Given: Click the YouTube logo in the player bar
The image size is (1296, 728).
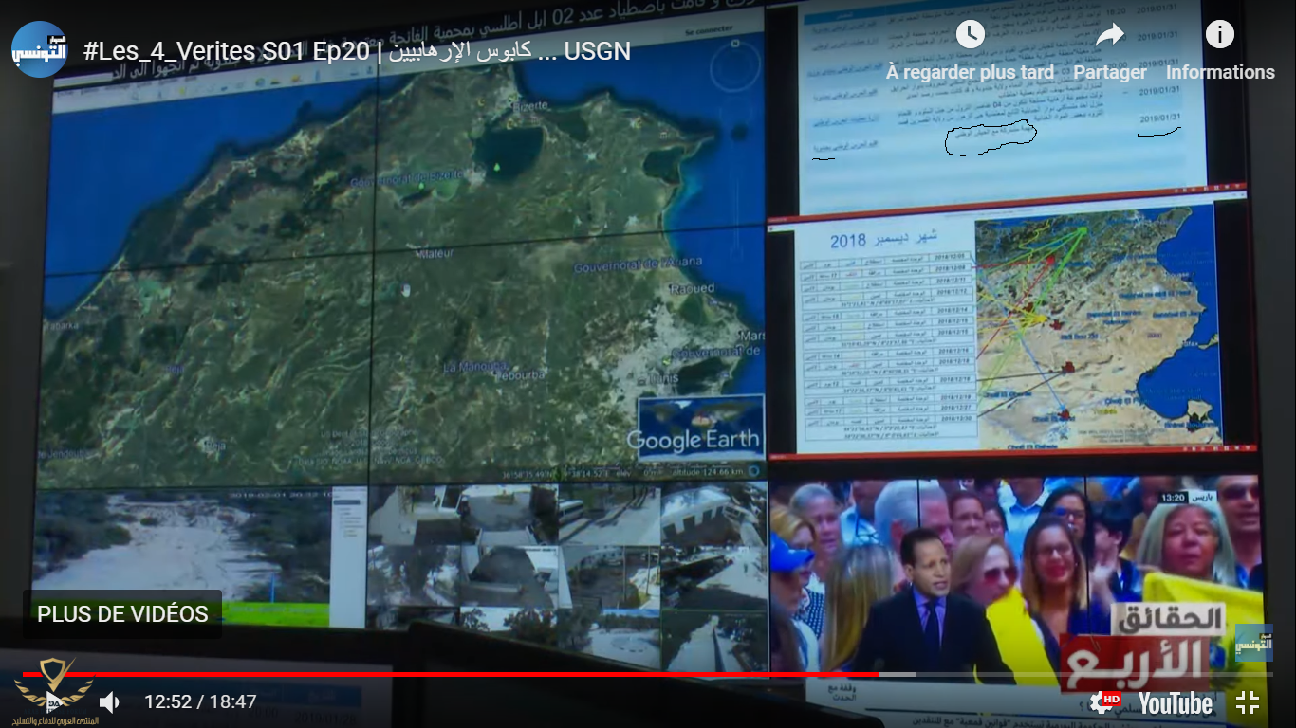Looking at the screenshot, I should click(x=1175, y=703).
